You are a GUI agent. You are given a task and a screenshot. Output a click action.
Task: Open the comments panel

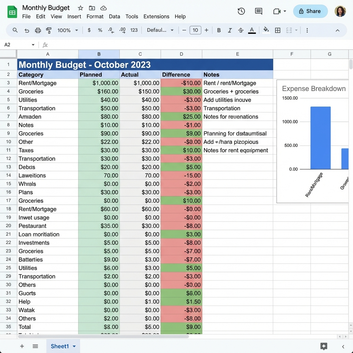[258, 11]
